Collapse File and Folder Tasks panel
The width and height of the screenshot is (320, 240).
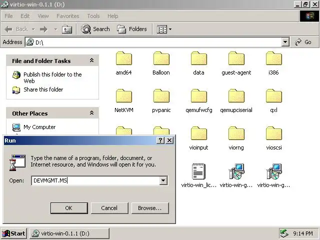coord(92,60)
